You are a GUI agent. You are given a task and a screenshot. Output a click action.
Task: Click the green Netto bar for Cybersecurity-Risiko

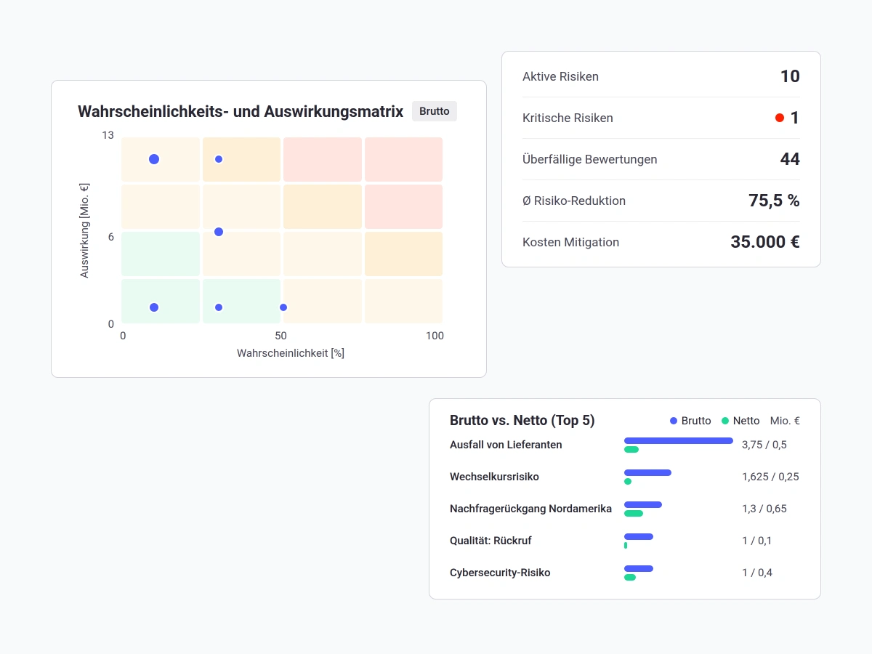coord(630,578)
